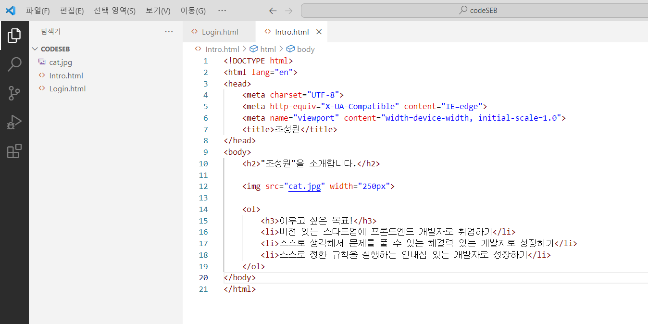Go forward with the right arrow
The image size is (648, 324).
[x=288, y=11]
